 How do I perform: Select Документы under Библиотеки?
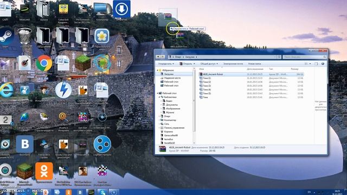click(x=171, y=105)
